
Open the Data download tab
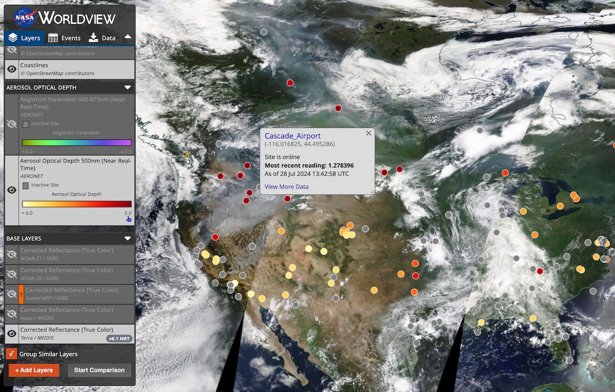[x=102, y=38]
